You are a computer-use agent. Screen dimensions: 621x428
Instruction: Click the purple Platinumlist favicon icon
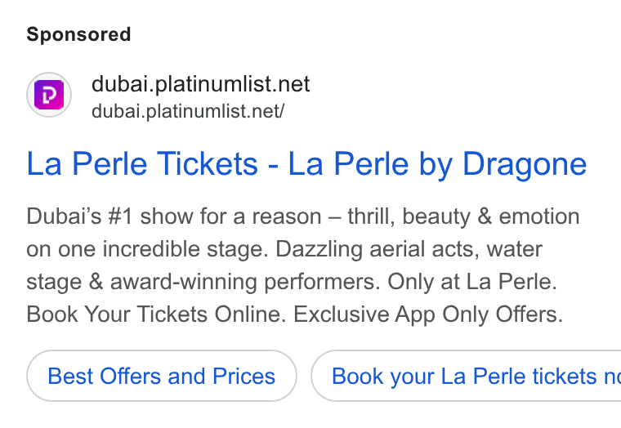pyautogui.click(x=49, y=95)
